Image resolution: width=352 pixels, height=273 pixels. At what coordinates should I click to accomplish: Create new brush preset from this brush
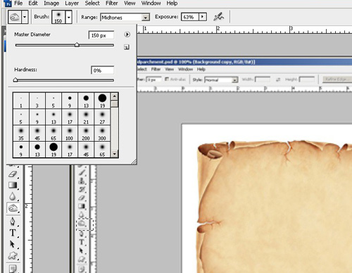pos(127,47)
